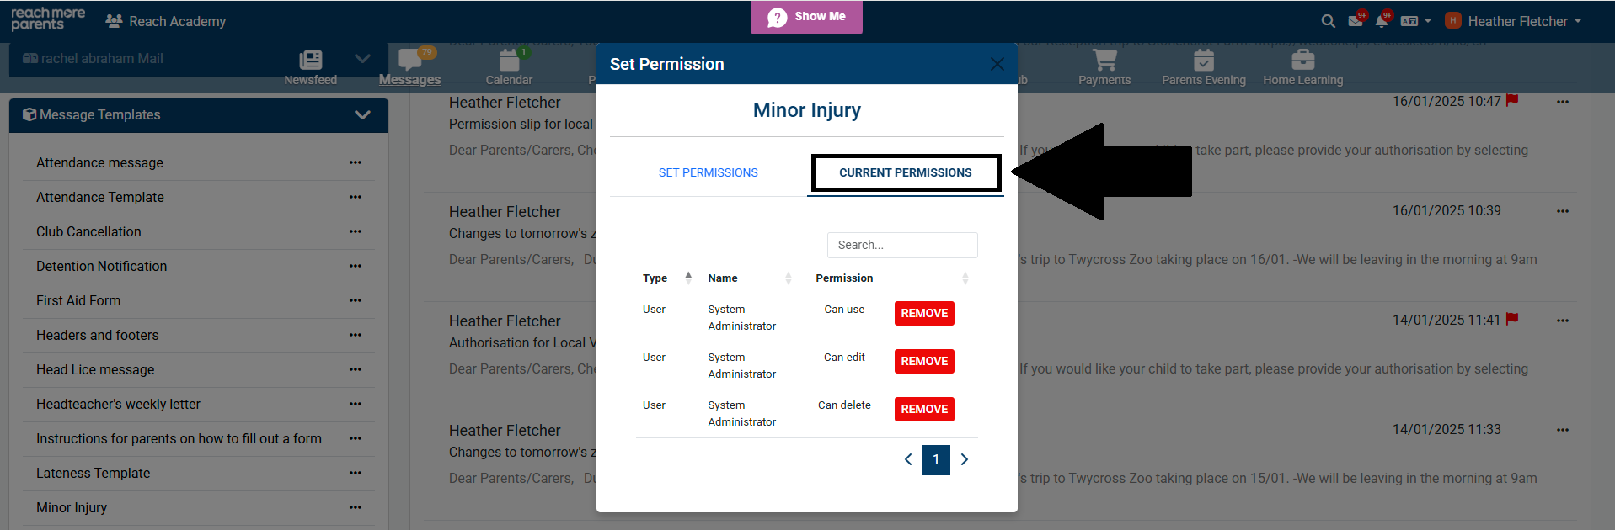Viewport: 1615px width, 530px height.
Task: Switch to the Set Permissions tab
Action: pyautogui.click(x=708, y=172)
